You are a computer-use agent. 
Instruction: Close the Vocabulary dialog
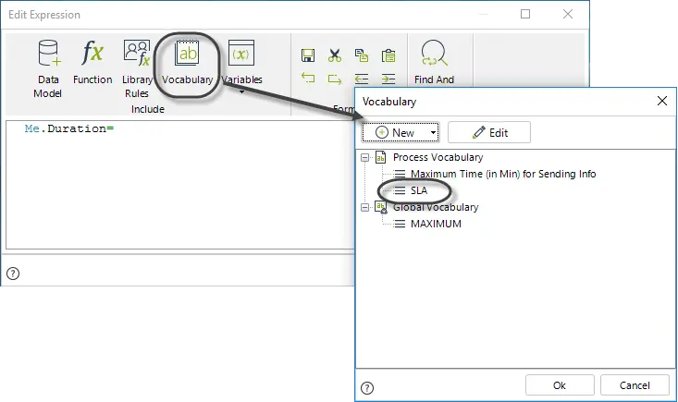point(661,101)
